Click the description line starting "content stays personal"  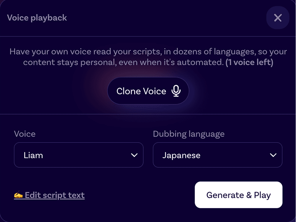tap(123, 62)
